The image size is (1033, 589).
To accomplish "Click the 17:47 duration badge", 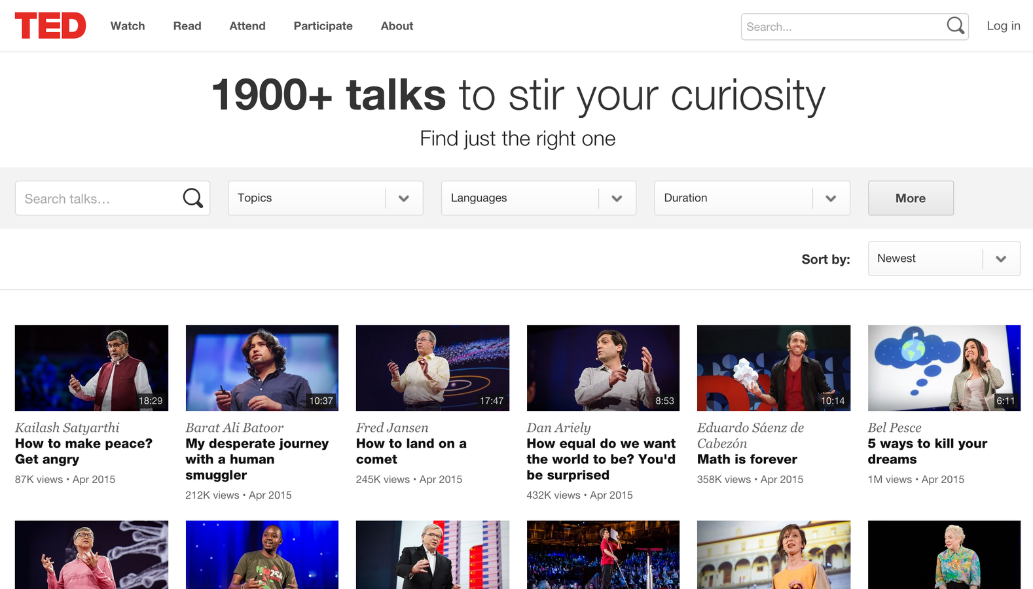I will (x=492, y=401).
